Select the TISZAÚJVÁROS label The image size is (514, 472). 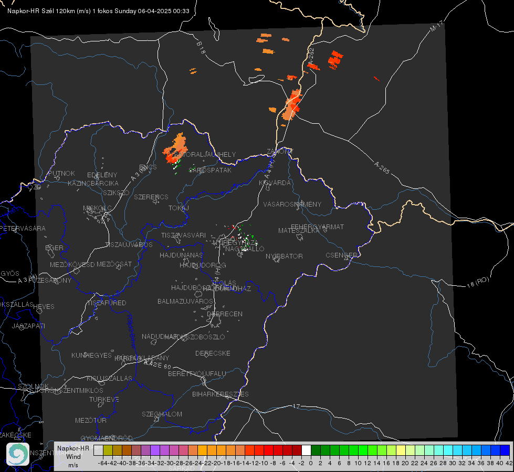click(129, 245)
